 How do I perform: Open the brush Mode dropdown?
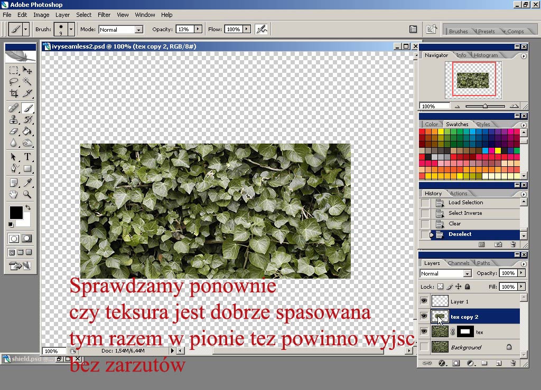point(138,30)
